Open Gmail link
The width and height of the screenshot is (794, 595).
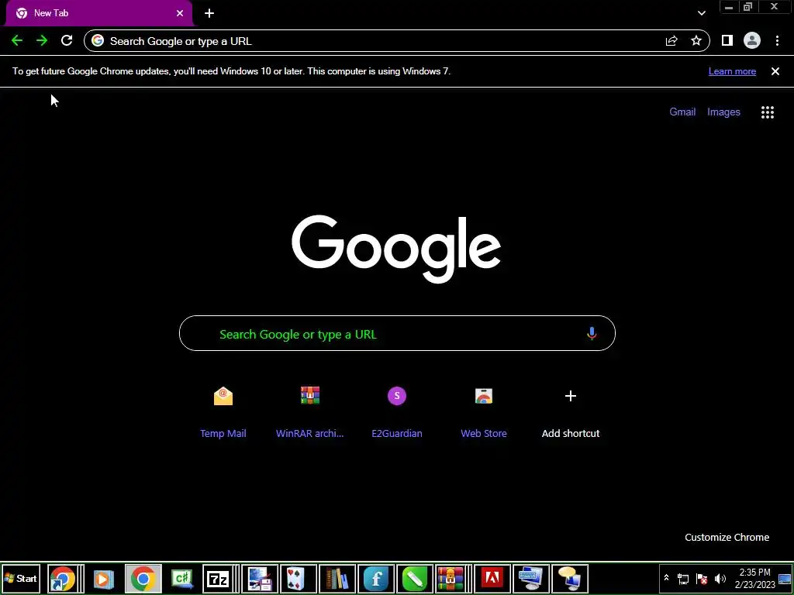pyautogui.click(x=682, y=112)
